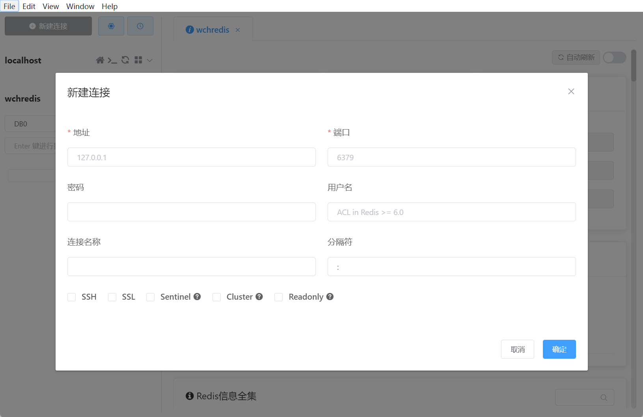Select the wchredis connection entry

pyautogui.click(x=22, y=98)
